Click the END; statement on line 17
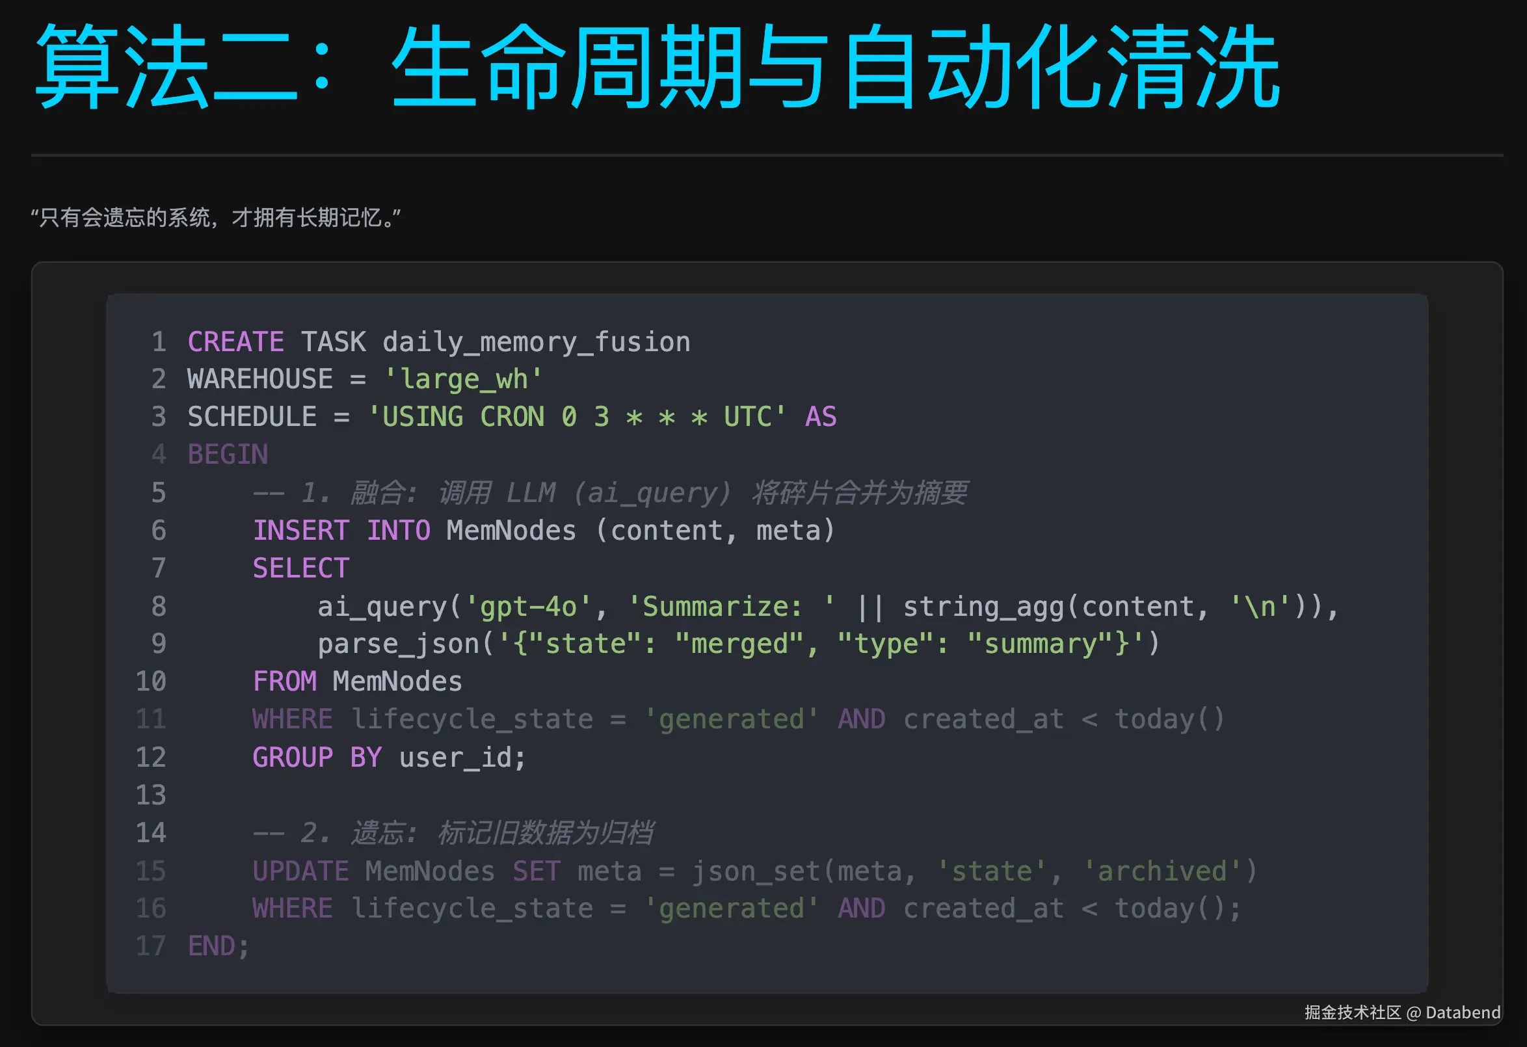Viewport: 1527px width, 1047px height. pyautogui.click(x=218, y=946)
